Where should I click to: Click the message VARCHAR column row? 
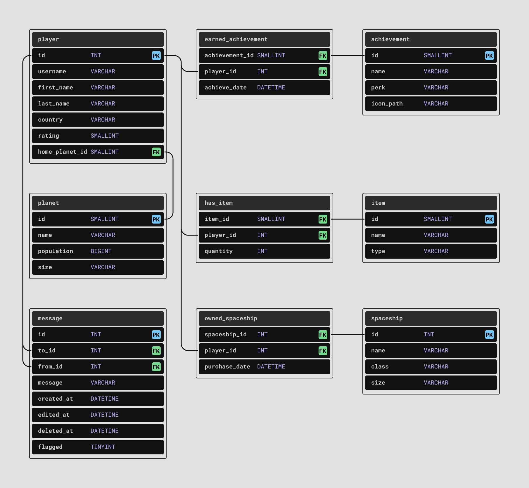click(98, 383)
